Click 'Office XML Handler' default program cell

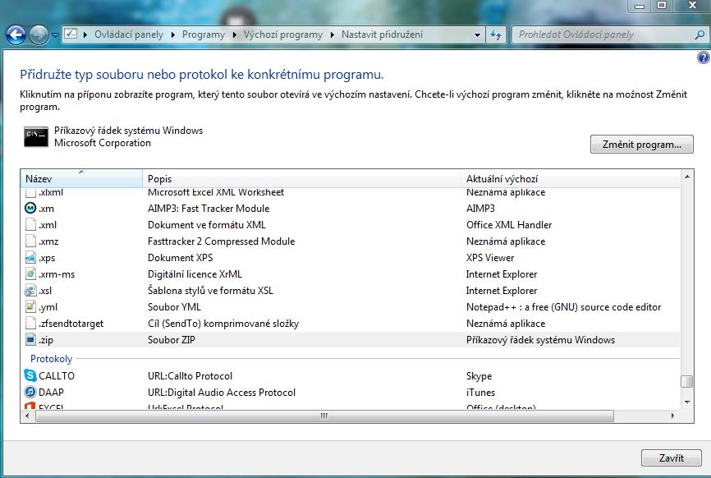tap(509, 224)
